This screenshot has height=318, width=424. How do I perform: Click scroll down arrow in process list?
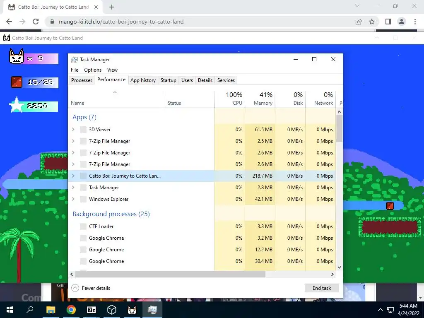(x=340, y=267)
